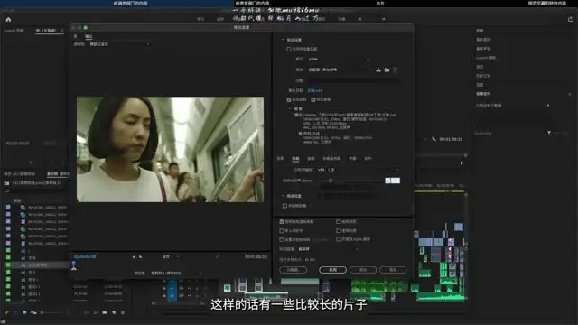Click the save preset icon beside 预设
The height and width of the screenshot is (325, 578).
(378, 70)
